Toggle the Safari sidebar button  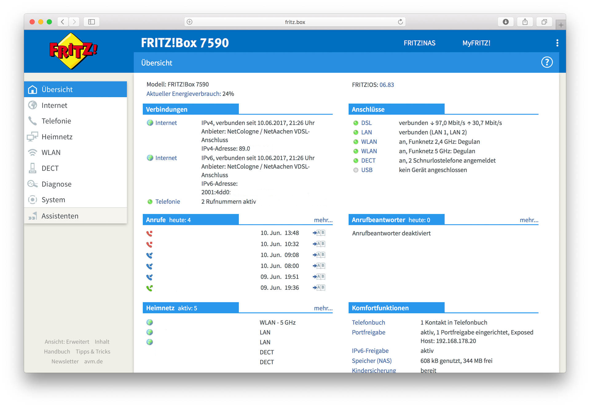pos(91,22)
